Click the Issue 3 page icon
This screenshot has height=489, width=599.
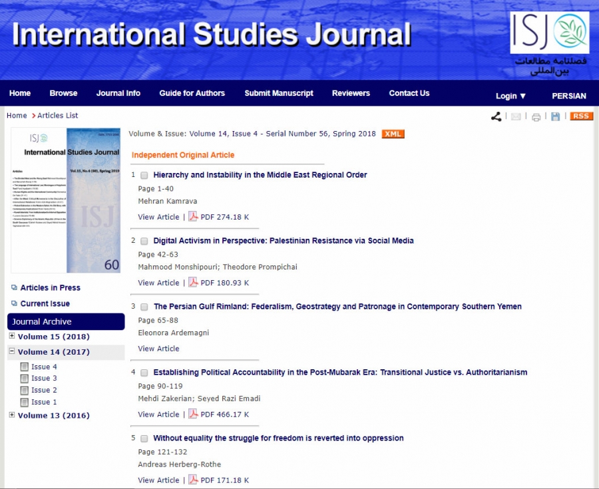[25, 379]
